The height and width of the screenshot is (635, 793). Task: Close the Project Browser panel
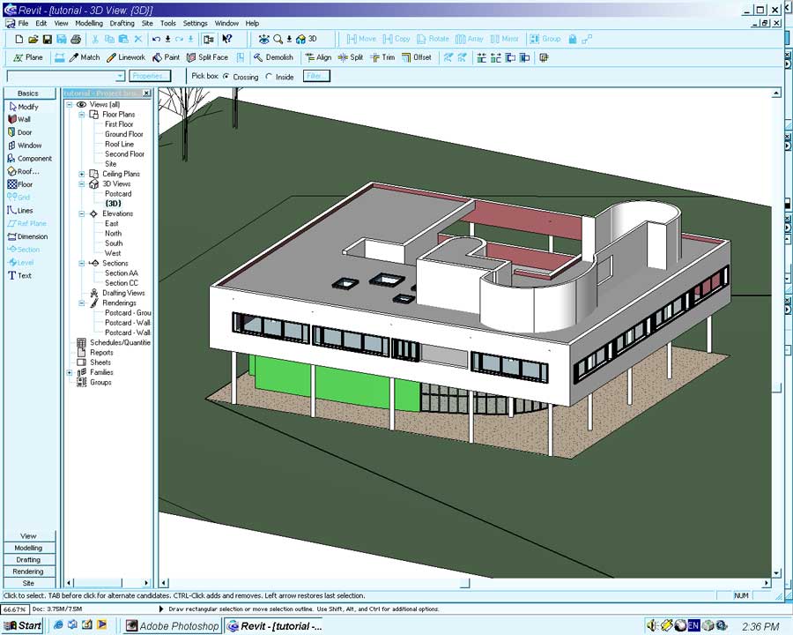pos(146,93)
